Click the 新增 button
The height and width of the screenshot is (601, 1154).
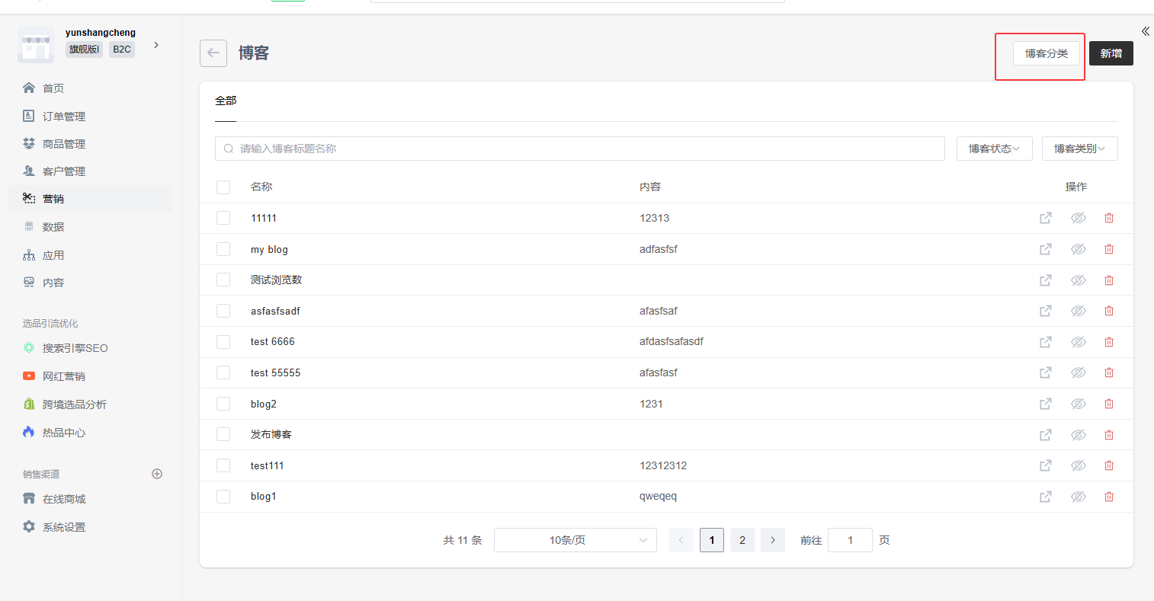click(1111, 53)
